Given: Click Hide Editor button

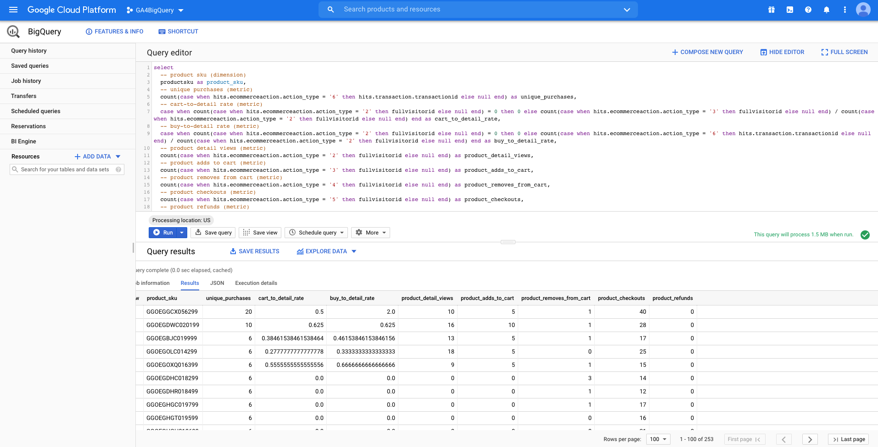Looking at the screenshot, I should pos(783,52).
